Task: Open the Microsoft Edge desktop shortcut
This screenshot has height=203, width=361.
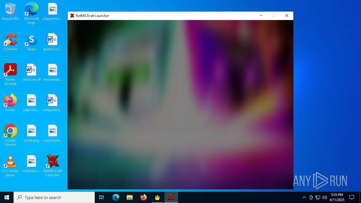Action: (x=31, y=14)
